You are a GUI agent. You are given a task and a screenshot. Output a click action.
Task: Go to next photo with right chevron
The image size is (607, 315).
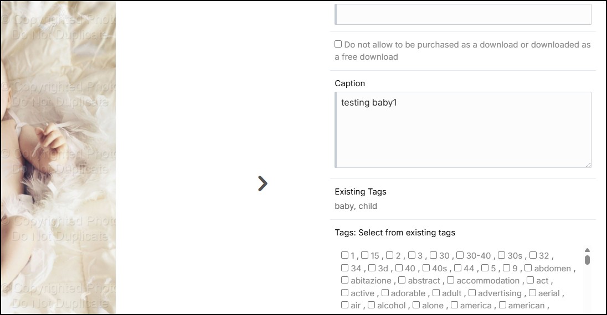[x=263, y=183]
